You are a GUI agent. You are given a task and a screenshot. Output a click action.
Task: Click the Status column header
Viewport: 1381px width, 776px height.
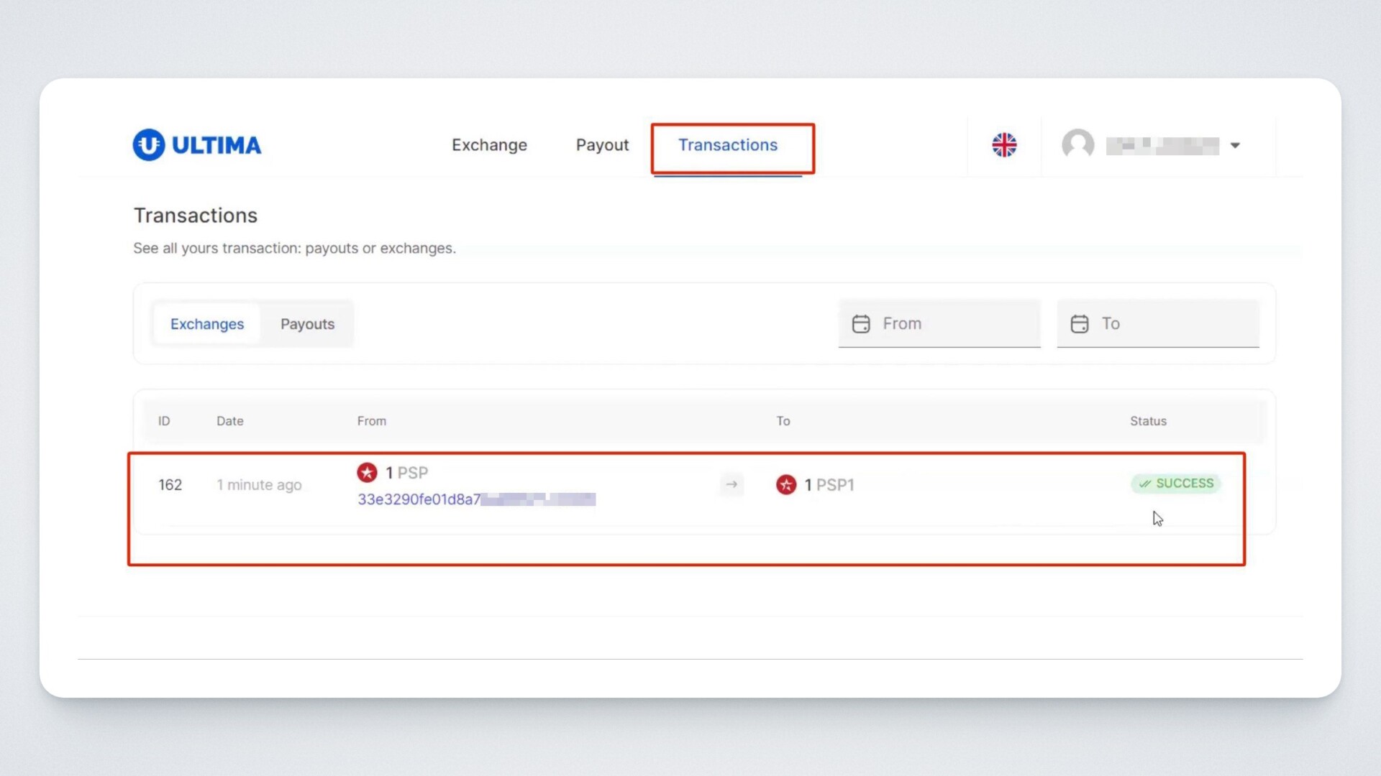[x=1148, y=421]
